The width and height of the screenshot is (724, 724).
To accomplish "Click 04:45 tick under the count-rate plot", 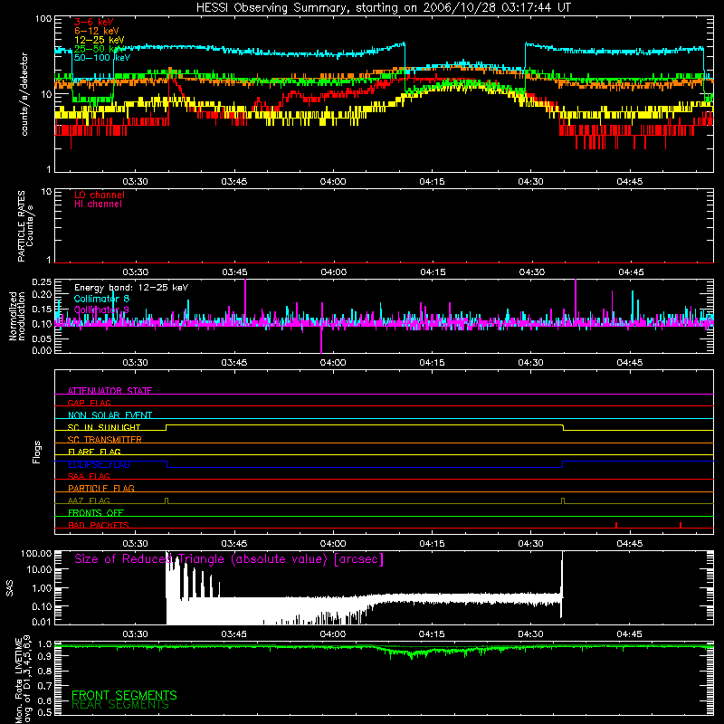I will coord(629,182).
